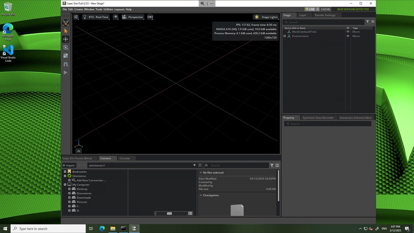Open the Synthetic Data Recorder tab
Image resolution: width=414 pixels, height=233 pixels.
click(x=318, y=118)
